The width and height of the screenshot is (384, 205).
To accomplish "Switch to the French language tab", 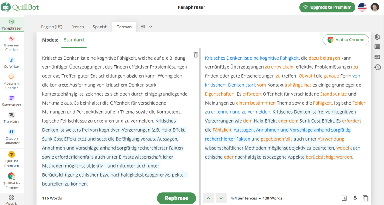I will click(78, 27).
